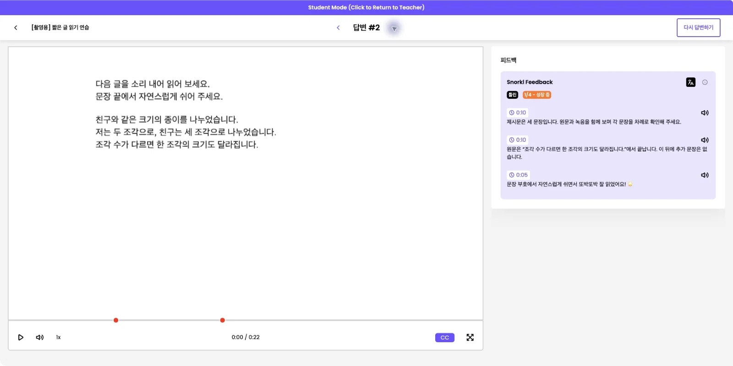Click the second red marker on the timeline
The image size is (733, 366).
(222, 320)
